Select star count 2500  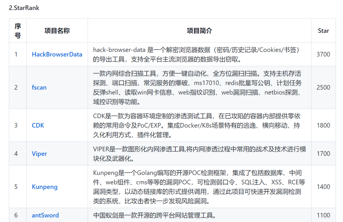[323, 87]
